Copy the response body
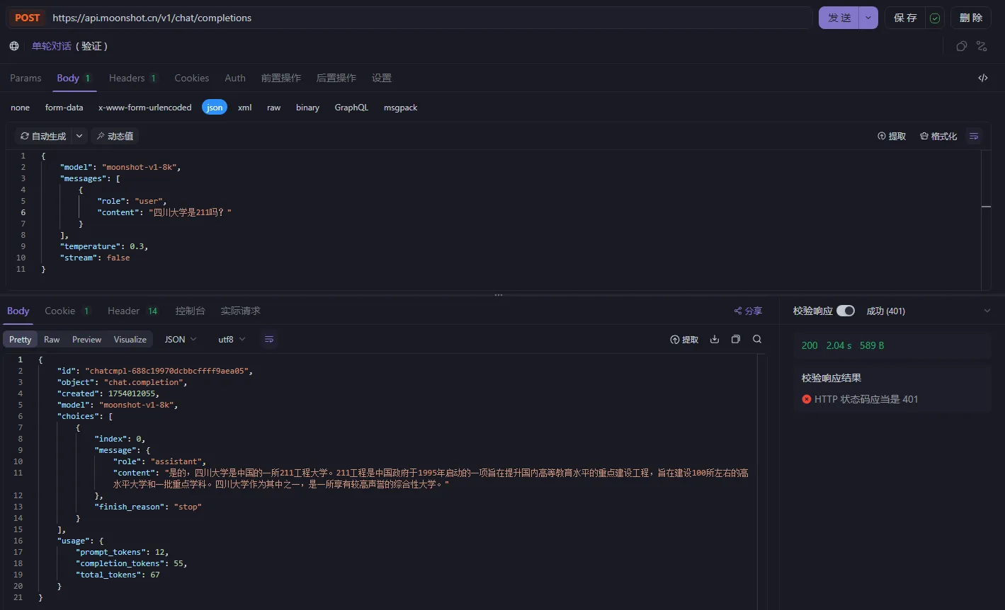1005x610 pixels. [x=736, y=340]
